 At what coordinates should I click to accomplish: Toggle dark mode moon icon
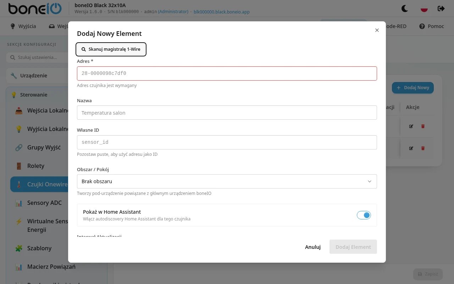click(x=405, y=9)
